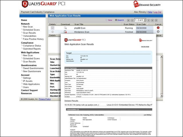Click the Running status cell
Viewport: 183px width, 137px height.
pos(129,28)
